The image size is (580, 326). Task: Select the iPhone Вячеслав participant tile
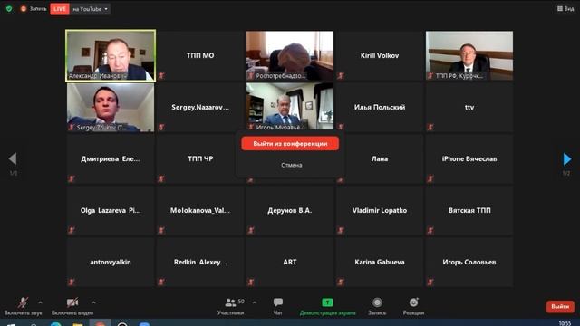[x=469, y=159]
